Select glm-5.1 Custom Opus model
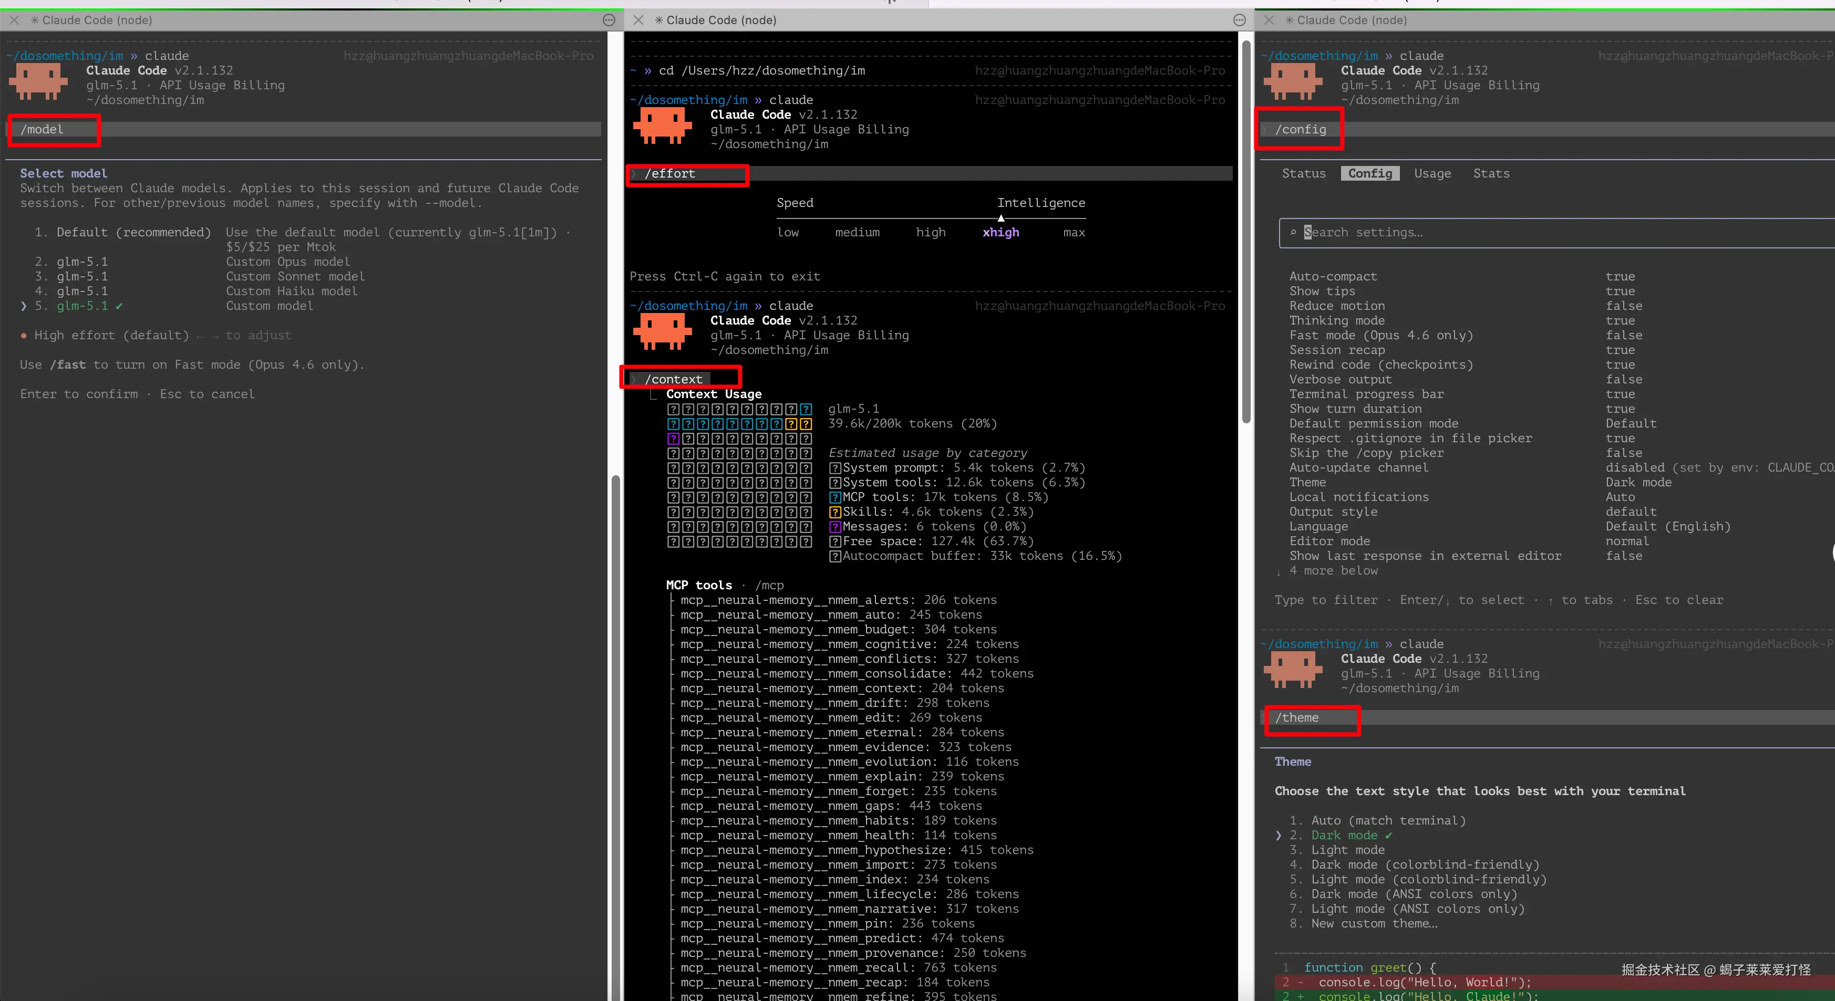Screen dimensions: 1835x1001 pos(192,262)
